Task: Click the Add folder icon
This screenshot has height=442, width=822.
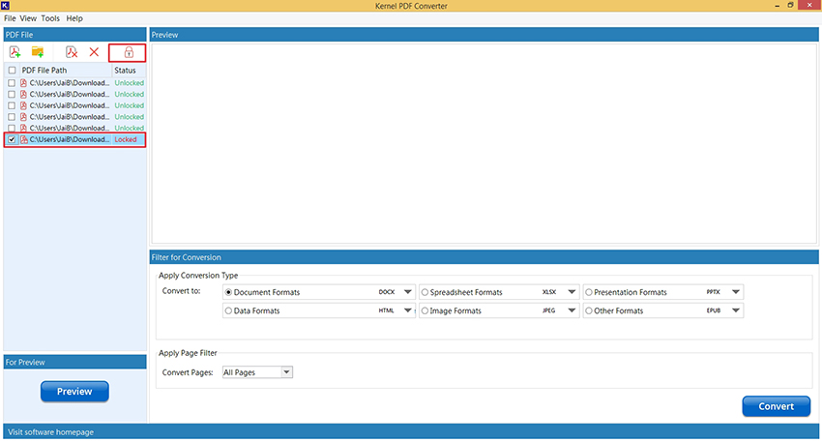Action: (37, 52)
